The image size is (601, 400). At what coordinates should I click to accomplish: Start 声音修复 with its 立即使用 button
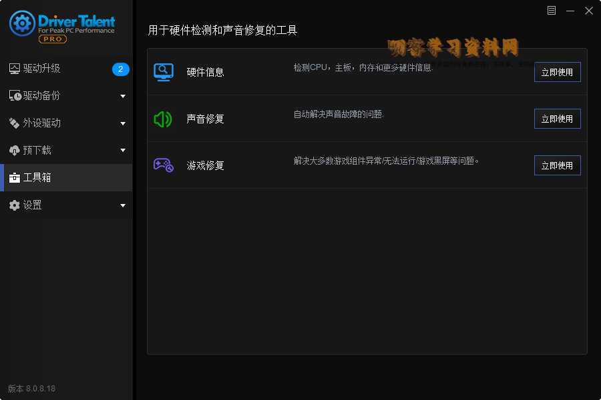click(557, 119)
